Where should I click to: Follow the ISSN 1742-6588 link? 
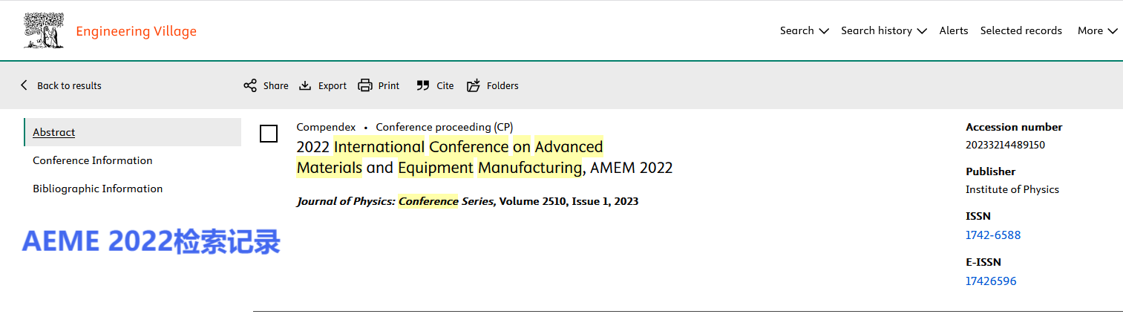[x=993, y=235]
